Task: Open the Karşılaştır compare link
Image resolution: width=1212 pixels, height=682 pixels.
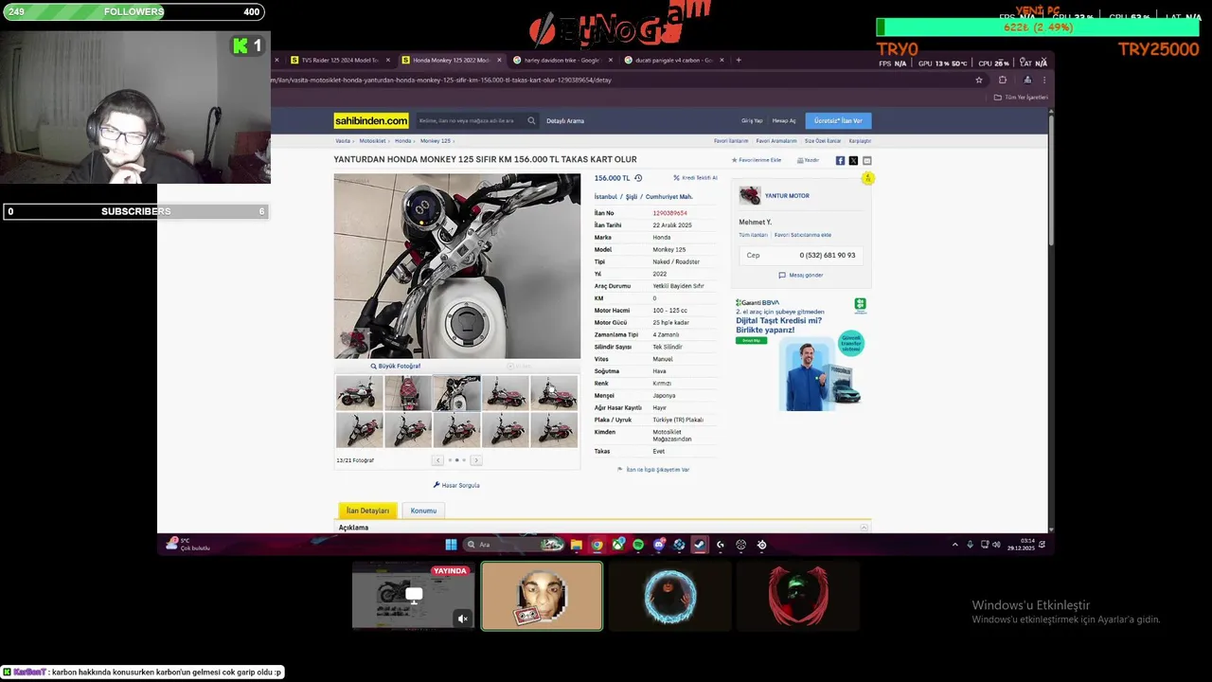Action: (860, 141)
